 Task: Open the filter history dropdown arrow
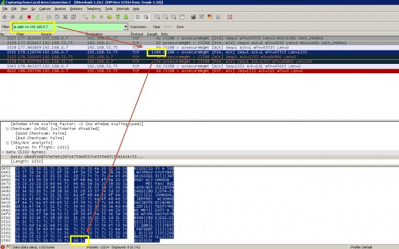click(x=126, y=27)
